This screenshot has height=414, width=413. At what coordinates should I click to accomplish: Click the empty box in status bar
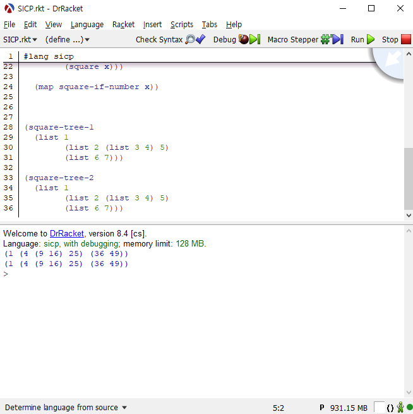point(379,408)
